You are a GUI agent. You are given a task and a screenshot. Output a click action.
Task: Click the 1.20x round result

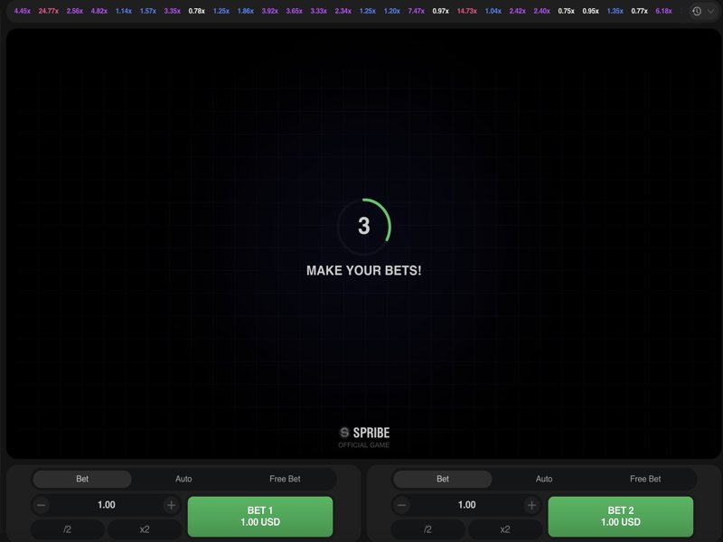pos(392,11)
